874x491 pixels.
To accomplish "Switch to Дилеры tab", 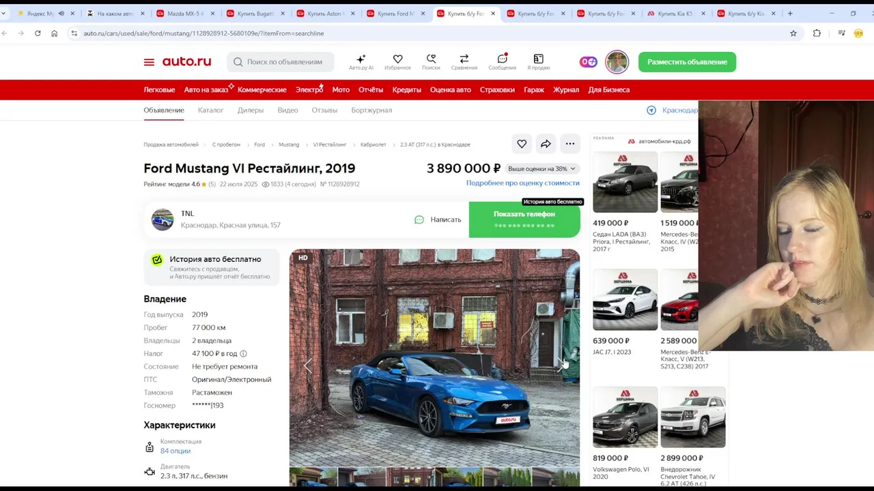I will [251, 110].
